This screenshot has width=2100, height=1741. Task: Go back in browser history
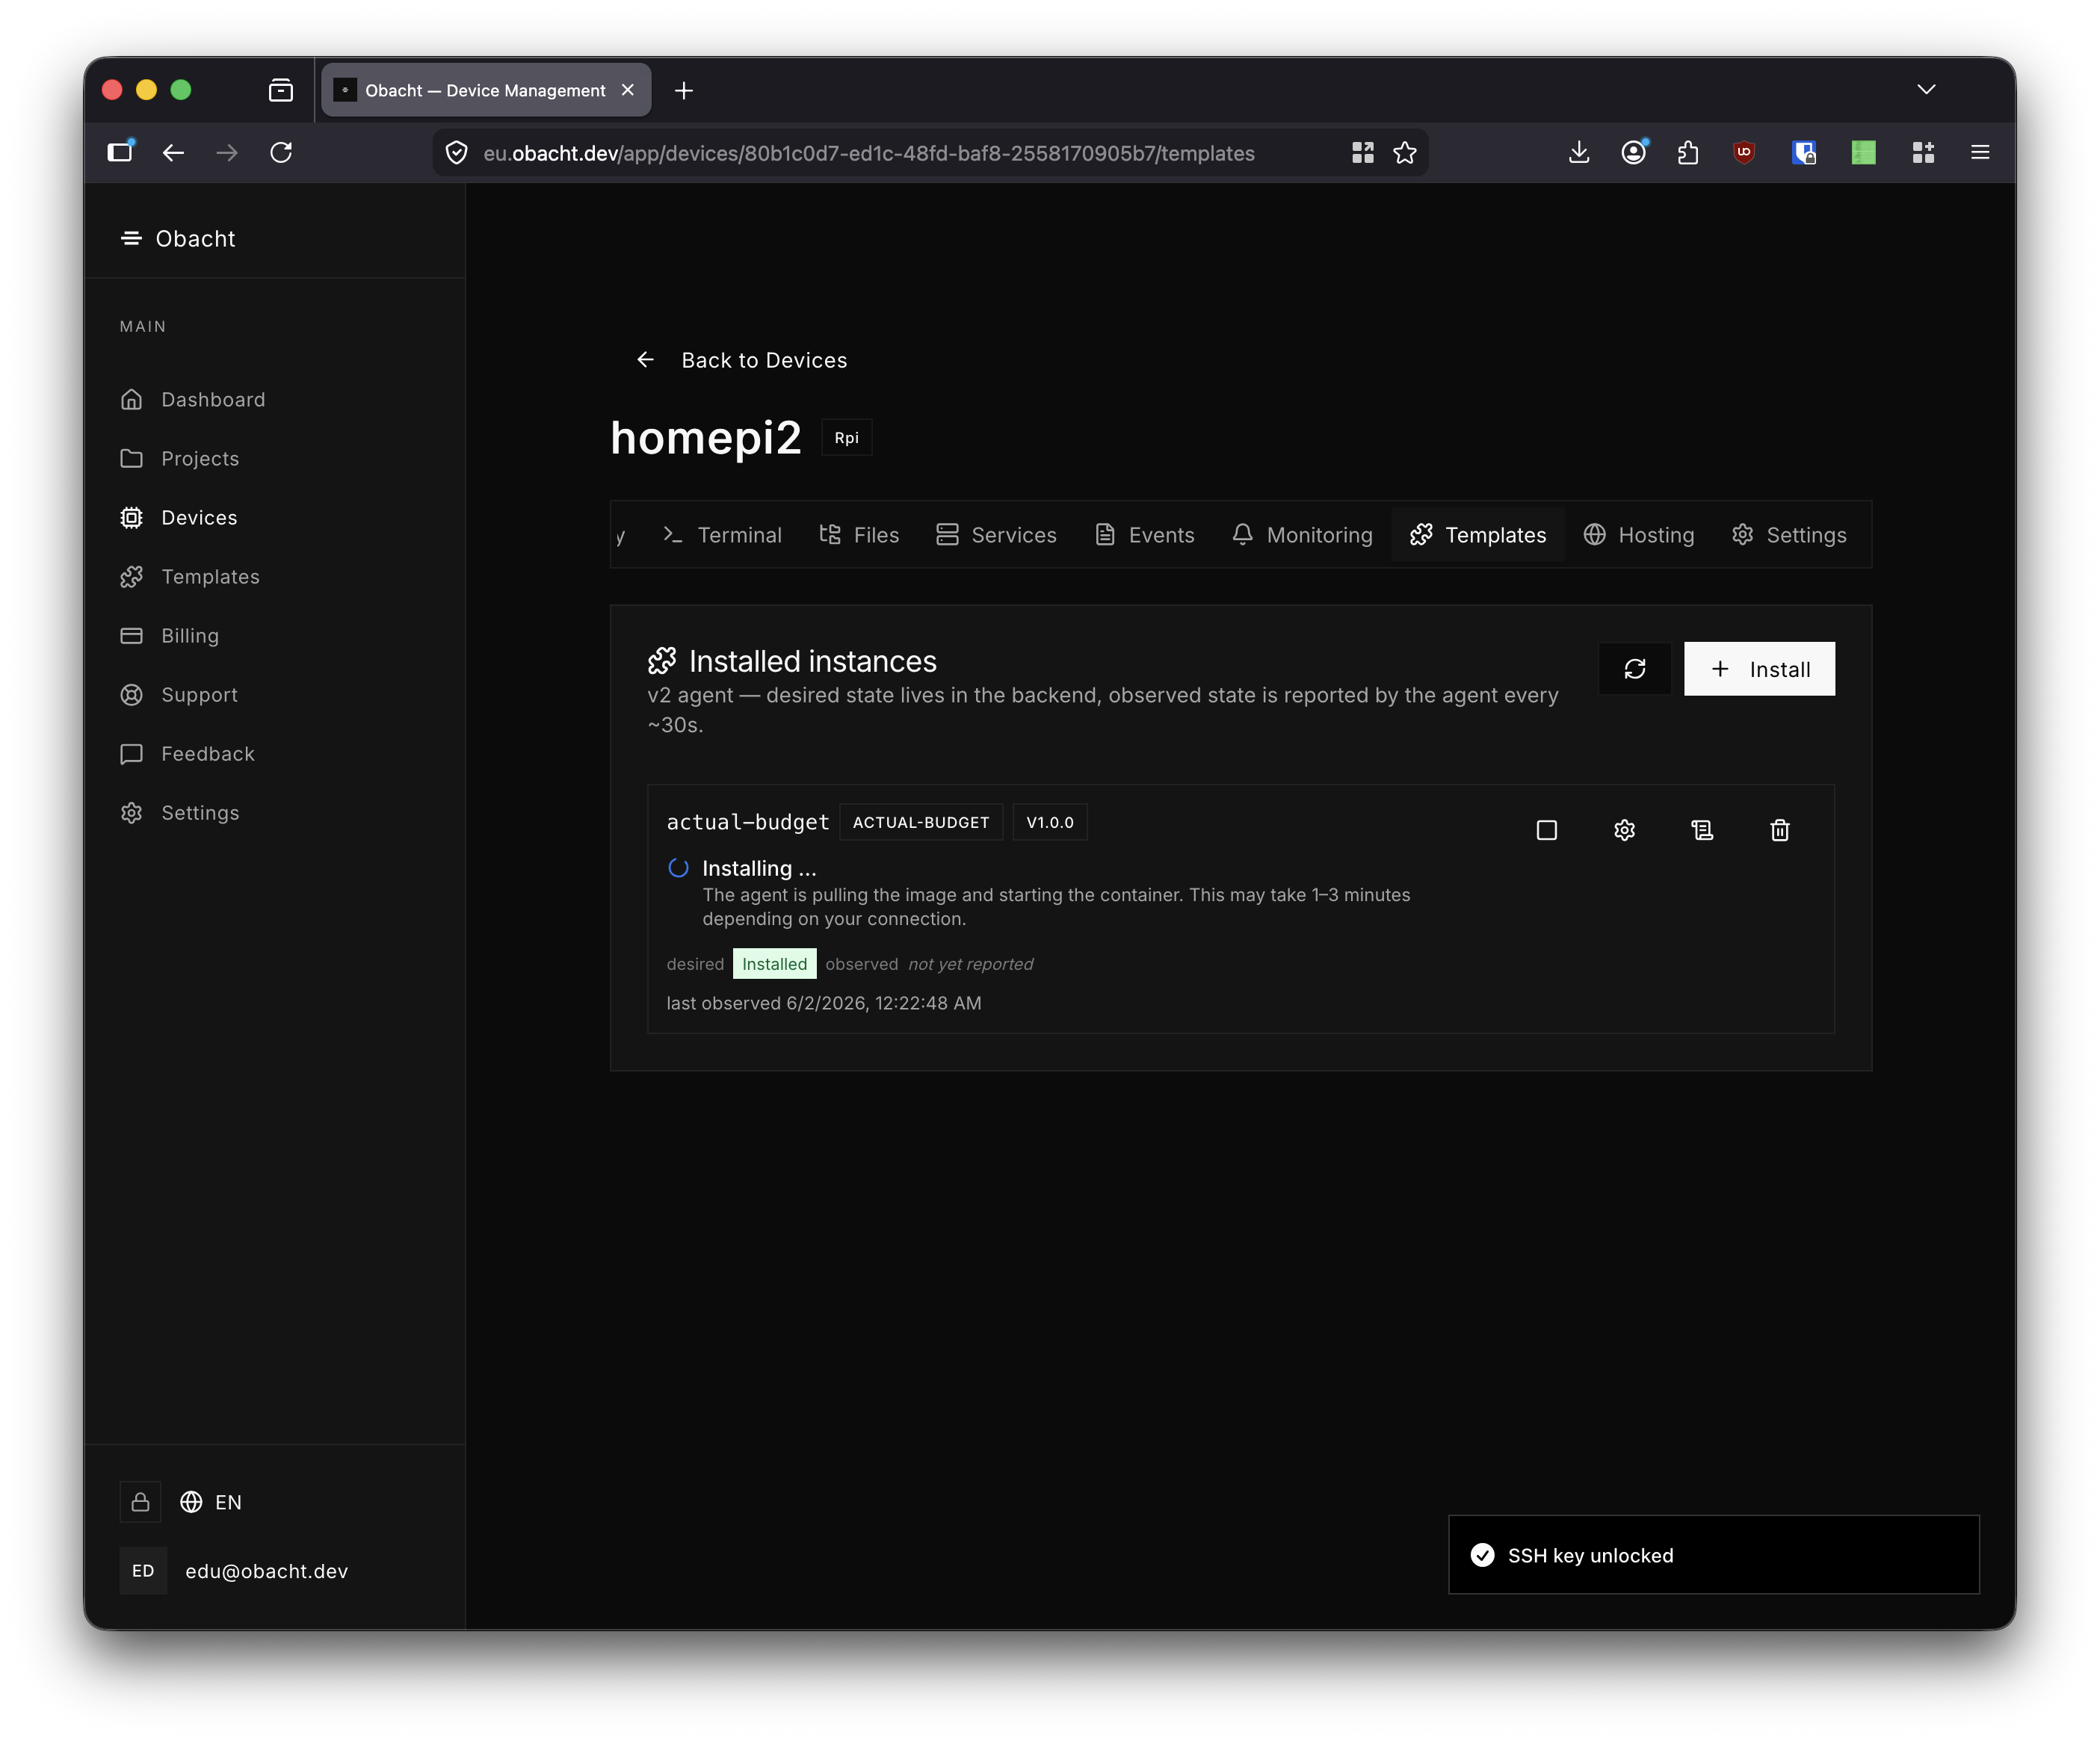click(x=173, y=152)
